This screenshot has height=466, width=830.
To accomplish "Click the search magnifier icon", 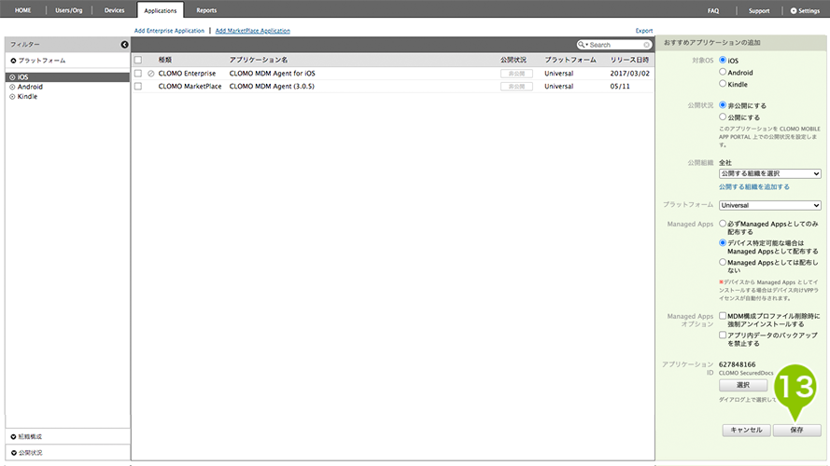I will pyautogui.click(x=582, y=45).
